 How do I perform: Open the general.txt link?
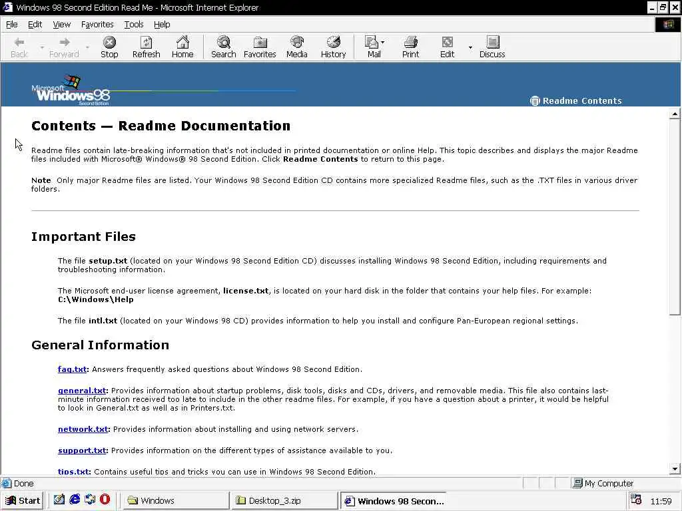click(x=82, y=391)
